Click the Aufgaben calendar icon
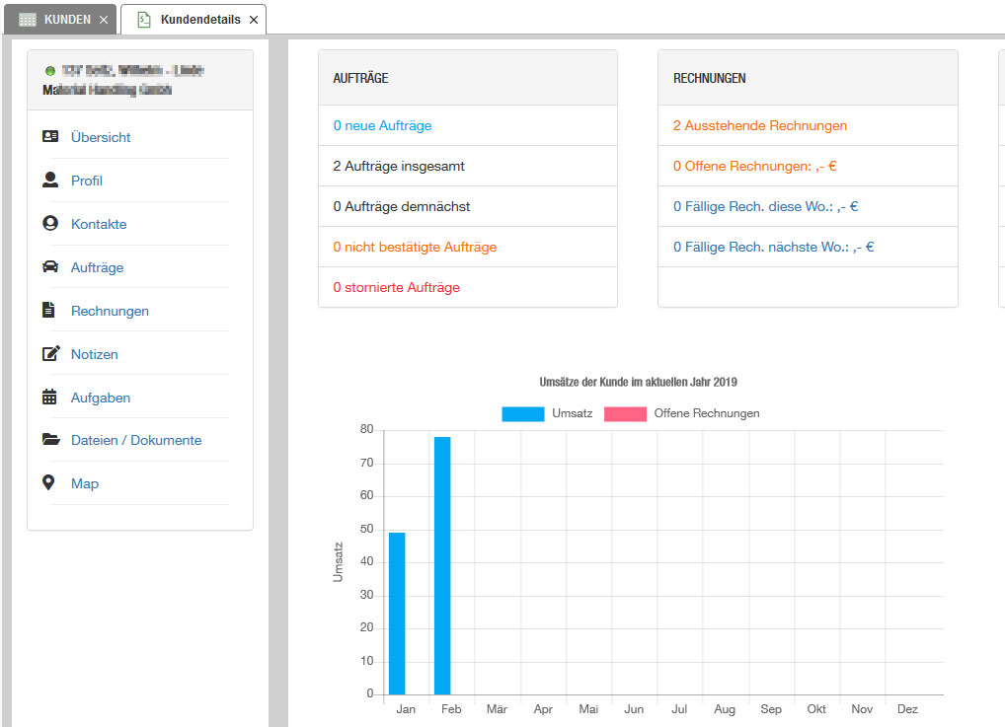Image resolution: width=1005 pixels, height=727 pixels. coord(49,398)
